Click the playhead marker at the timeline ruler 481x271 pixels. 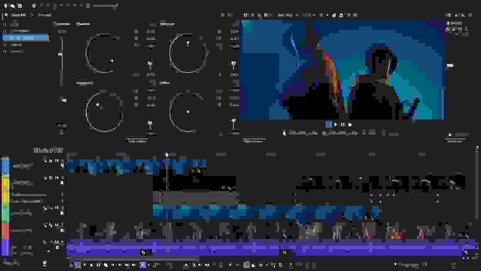167,154
